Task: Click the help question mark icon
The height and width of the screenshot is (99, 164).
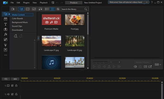Action: [152, 2]
